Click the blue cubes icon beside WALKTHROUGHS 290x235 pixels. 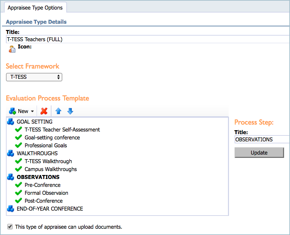click(11, 153)
